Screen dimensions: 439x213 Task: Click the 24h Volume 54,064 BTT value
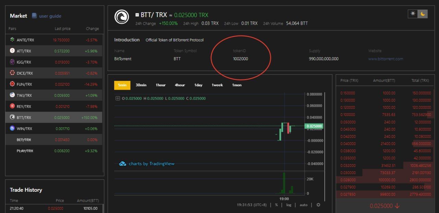coord(297,23)
